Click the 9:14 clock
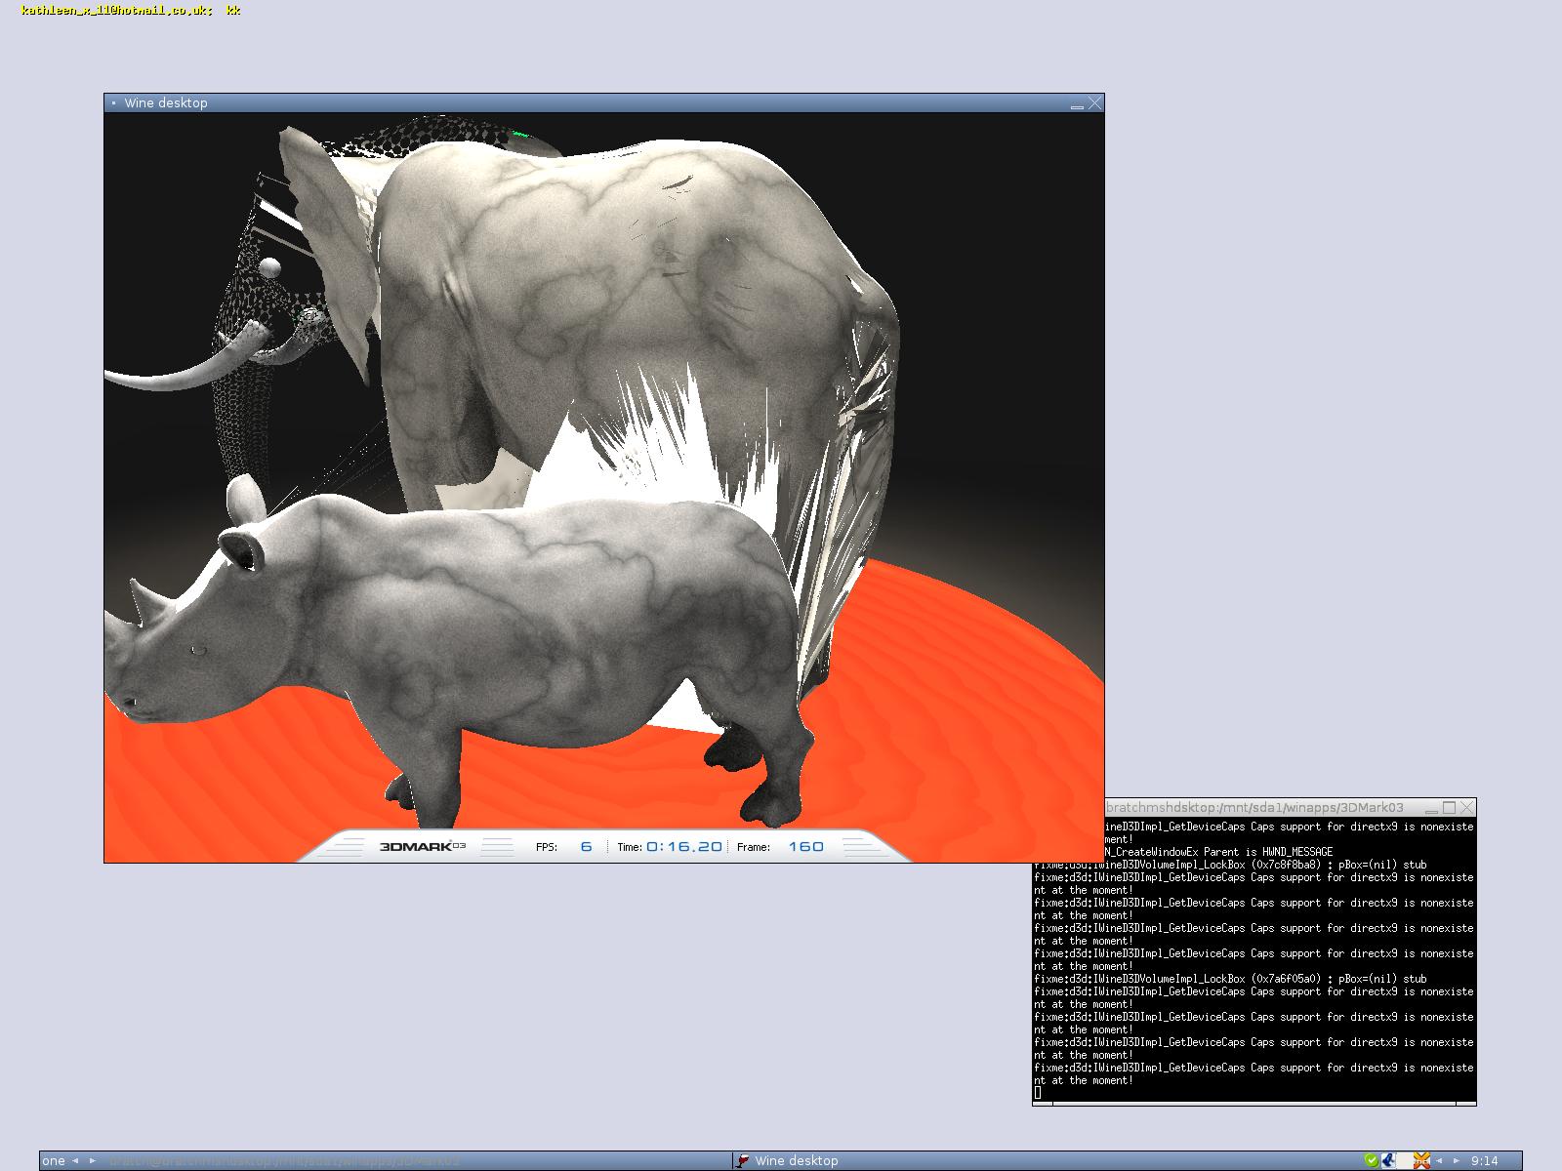 click(1484, 1160)
